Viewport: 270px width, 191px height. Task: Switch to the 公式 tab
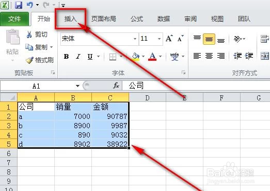coord(137,19)
